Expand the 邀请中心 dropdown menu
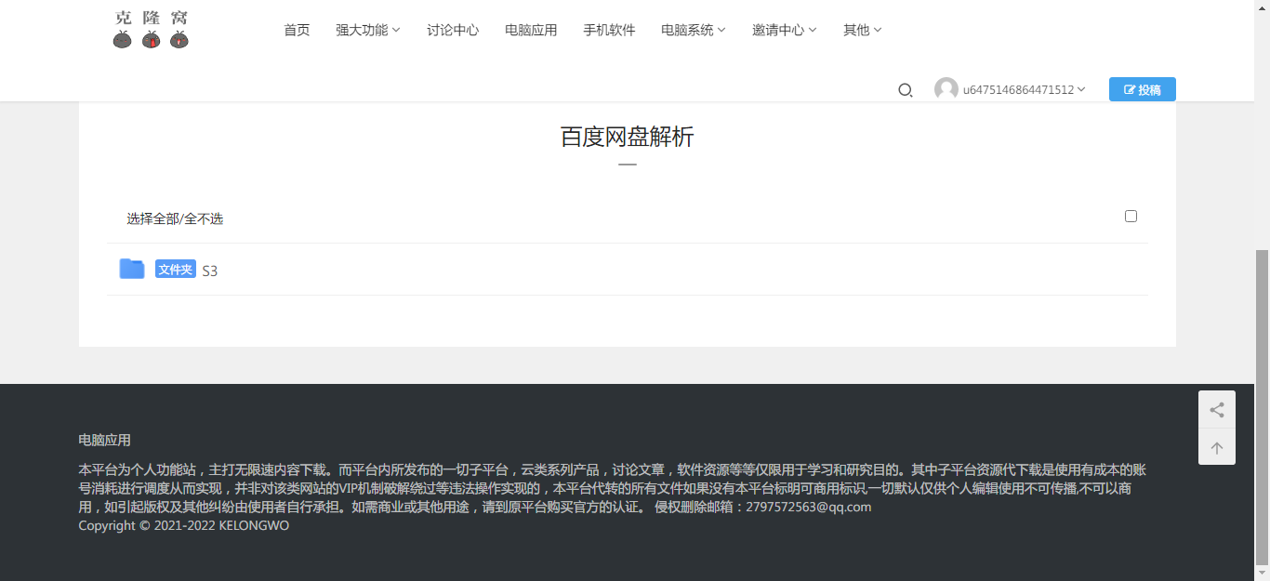The height and width of the screenshot is (581, 1270). 785,30
